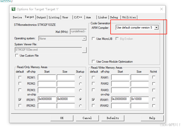
Task: Click the RAM2 Size field
Action: 140,84
